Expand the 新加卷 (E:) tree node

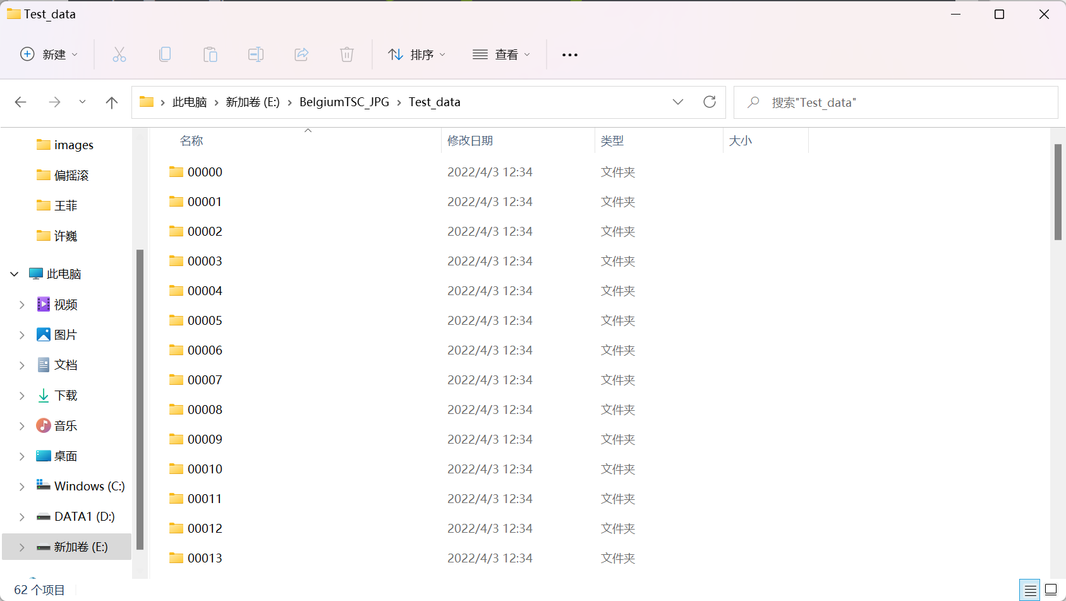click(22, 547)
